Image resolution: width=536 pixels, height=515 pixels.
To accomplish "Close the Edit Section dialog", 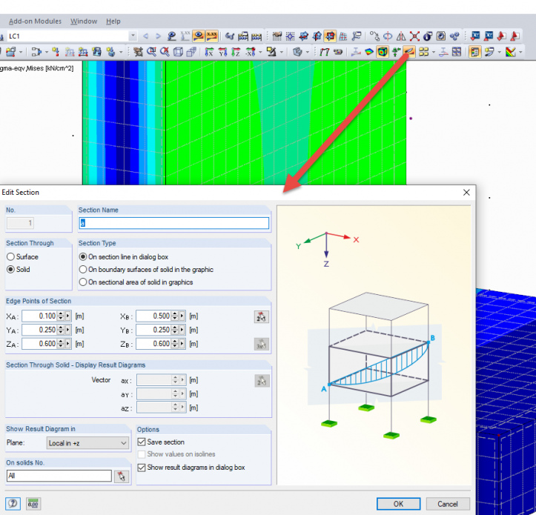I will (466, 193).
